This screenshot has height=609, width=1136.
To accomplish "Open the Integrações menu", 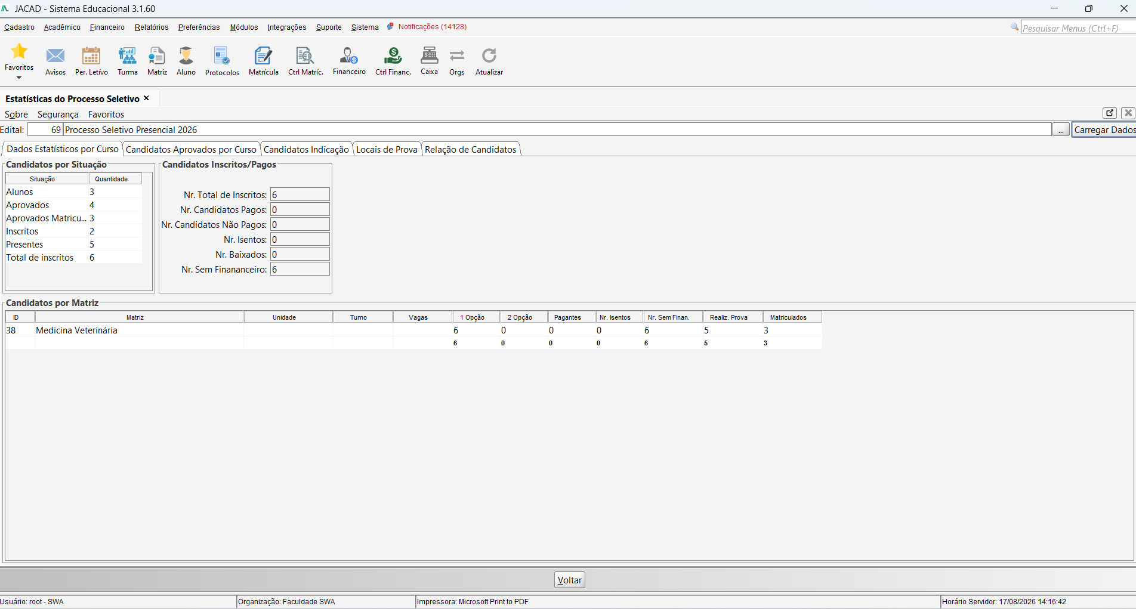I will pos(287,27).
